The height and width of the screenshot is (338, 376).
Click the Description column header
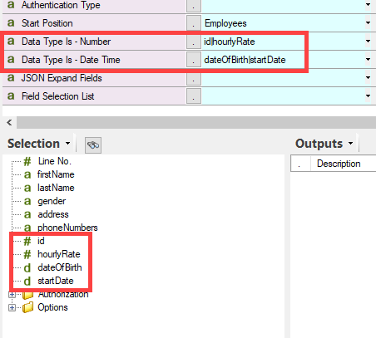click(339, 164)
